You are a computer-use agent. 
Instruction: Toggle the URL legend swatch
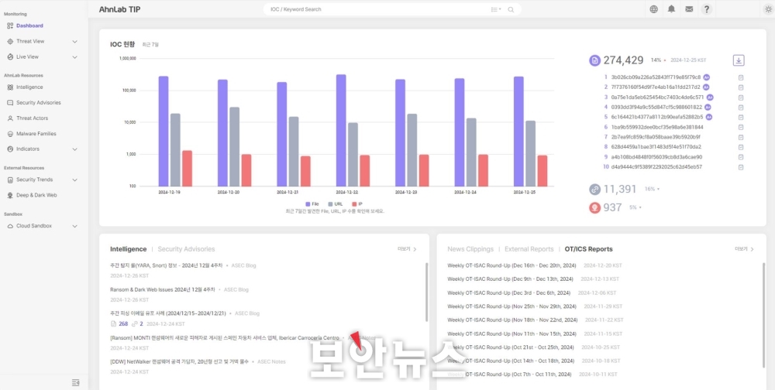[330, 204]
